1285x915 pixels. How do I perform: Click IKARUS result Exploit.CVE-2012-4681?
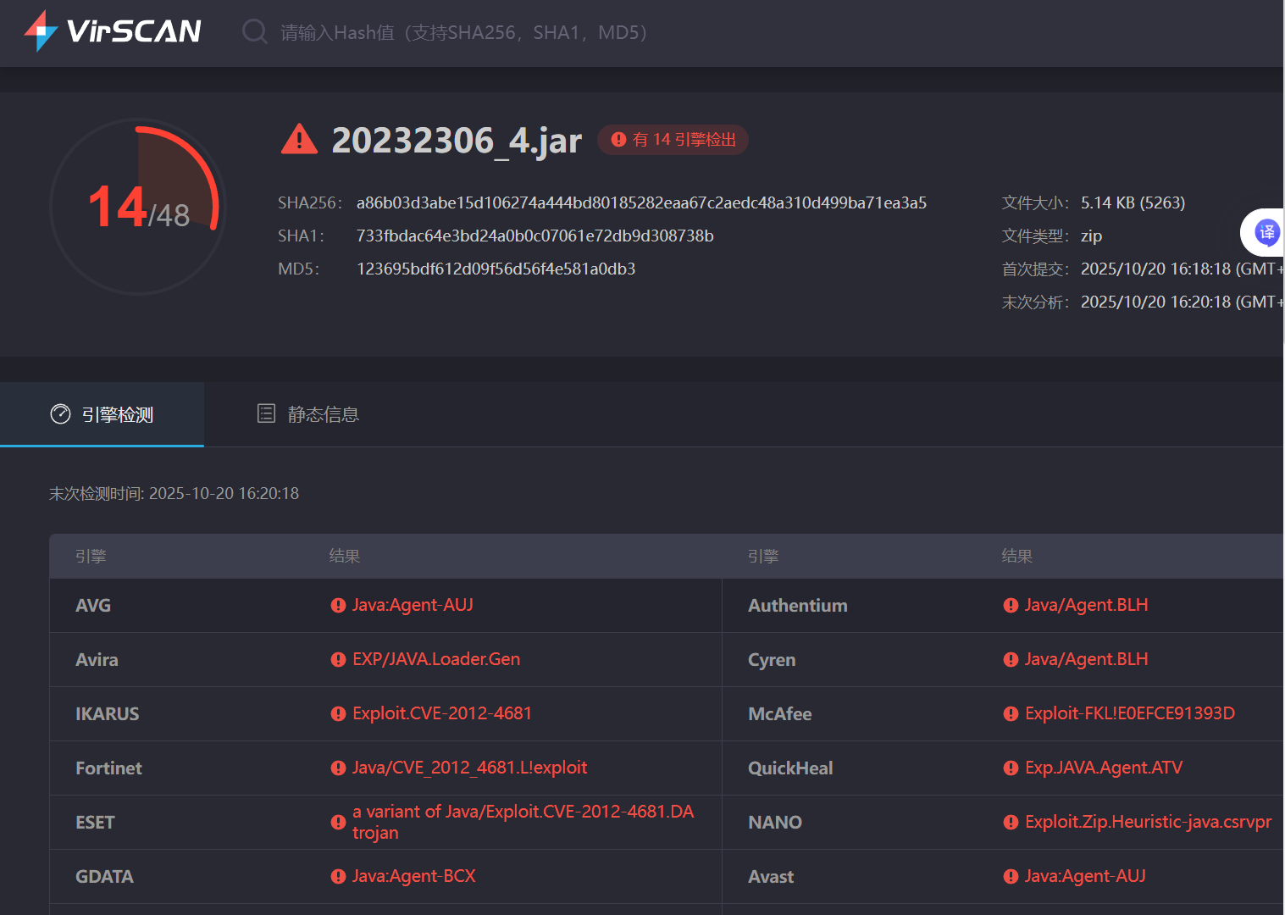click(x=442, y=713)
